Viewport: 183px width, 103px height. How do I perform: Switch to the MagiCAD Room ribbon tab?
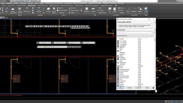(79, 5)
